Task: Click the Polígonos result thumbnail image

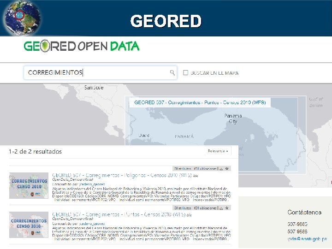Action: (29, 185)
